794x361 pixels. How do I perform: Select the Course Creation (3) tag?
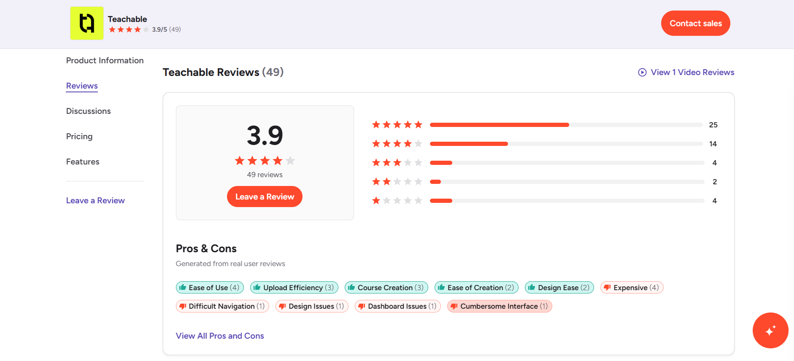(x=386, y=288)
